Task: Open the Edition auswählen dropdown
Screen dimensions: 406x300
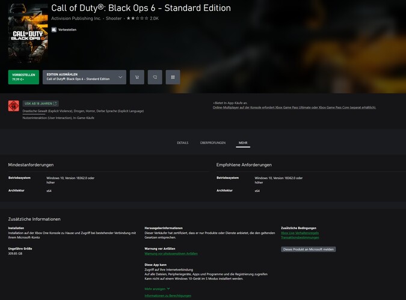Action: [x=84, y=77]
